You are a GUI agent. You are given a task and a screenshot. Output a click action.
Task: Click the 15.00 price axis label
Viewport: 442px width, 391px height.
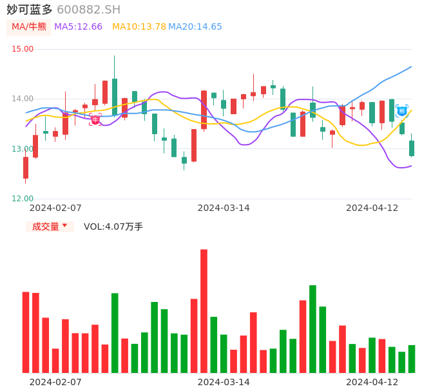23,49
